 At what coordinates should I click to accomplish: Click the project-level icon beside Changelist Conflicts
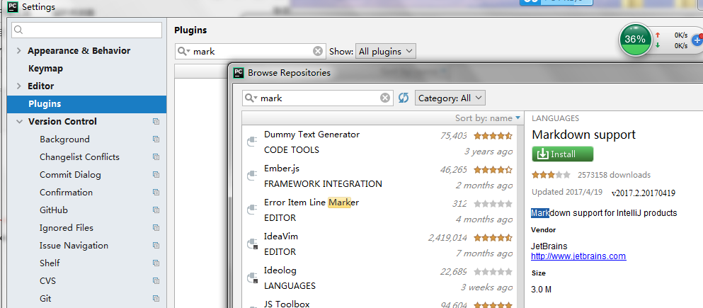[x=156, y=157]
